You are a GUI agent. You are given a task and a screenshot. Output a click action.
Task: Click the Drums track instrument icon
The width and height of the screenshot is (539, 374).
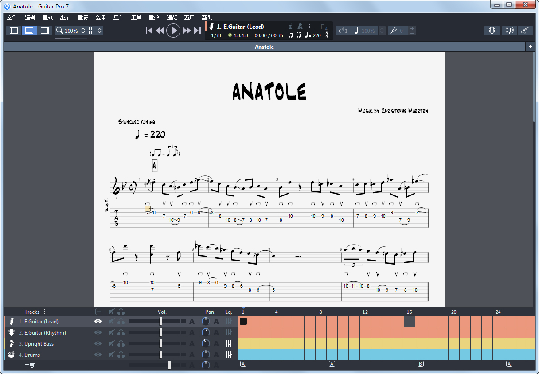coord(12,355)
